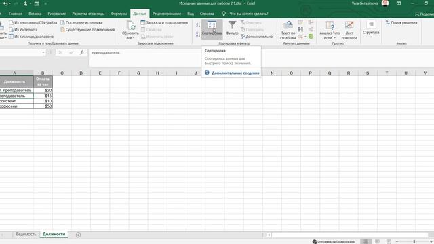Click the 'ассистент' cell
Viewport: 434px width, 244px height.
click(16, 101)
